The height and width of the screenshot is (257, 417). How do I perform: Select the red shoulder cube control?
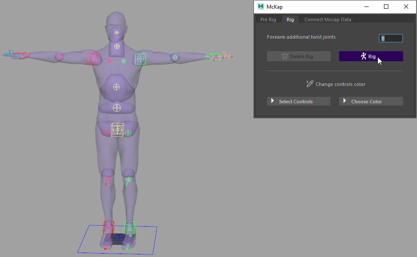tap(93, 59)
